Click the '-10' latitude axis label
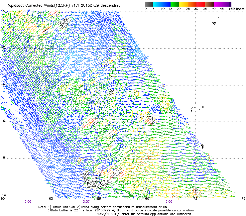Screen dimensions: 246x216 click(x=3, y=195)
